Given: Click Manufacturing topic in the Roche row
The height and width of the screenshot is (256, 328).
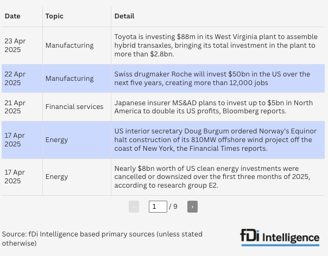Looking at the screenshot, I should [x=70, y=79].
